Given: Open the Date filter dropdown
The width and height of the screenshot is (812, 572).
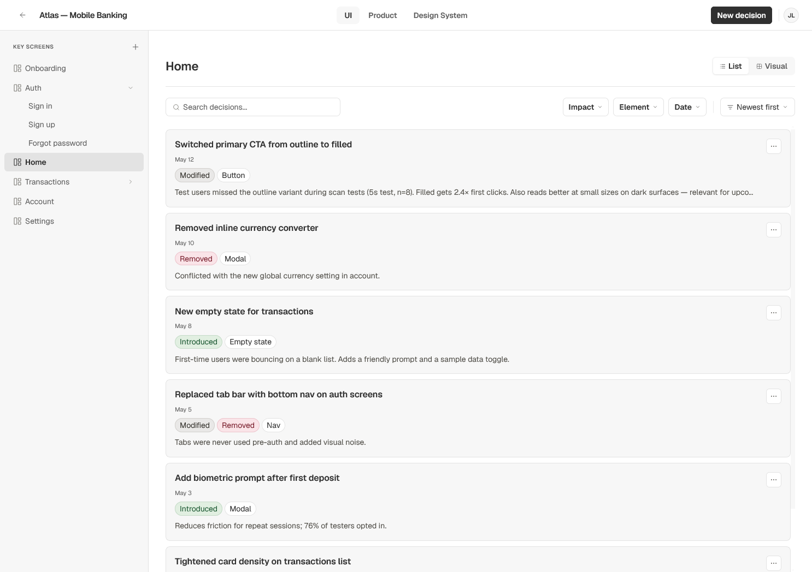Looking at the screenshot, I should [687, 107].
